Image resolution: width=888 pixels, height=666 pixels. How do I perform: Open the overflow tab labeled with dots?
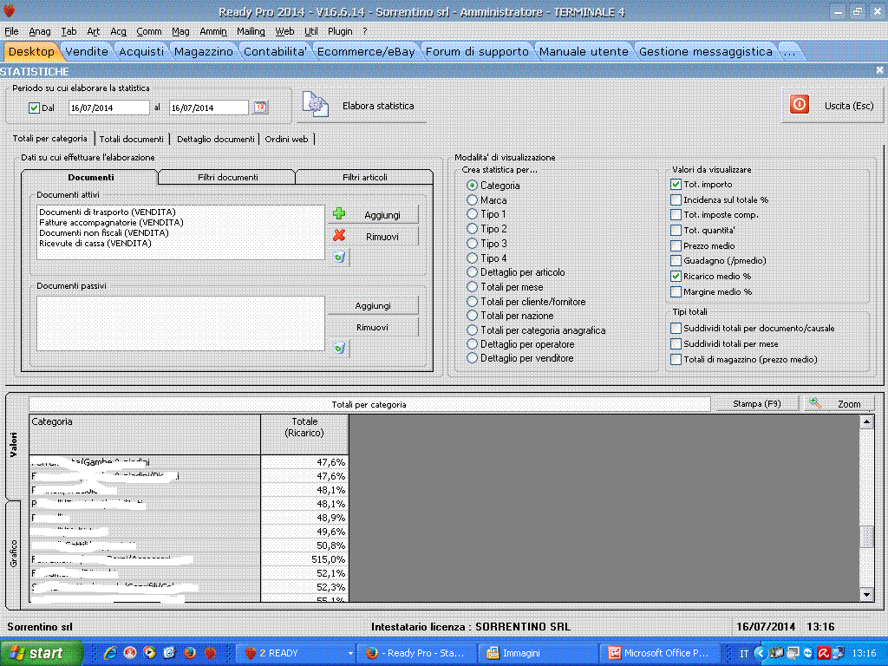(x=788, y=51)
